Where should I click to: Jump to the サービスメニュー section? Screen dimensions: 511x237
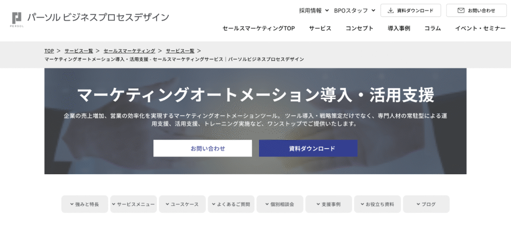click(133, 204)
